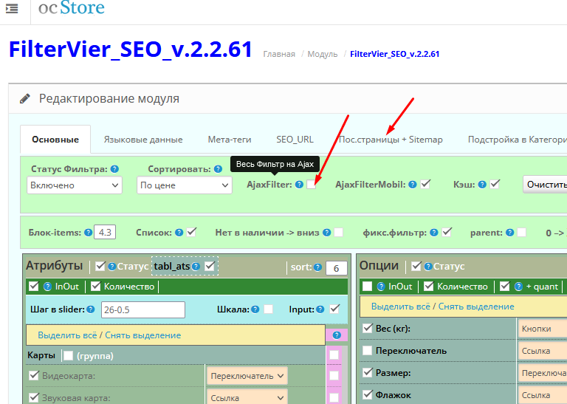Click the pencil edit icon
Screen dimensions: 567x404
point(25,98)
